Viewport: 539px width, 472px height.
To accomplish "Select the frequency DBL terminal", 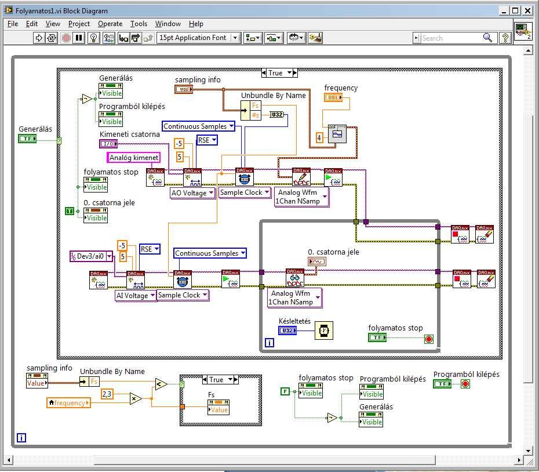I will 333,97.
